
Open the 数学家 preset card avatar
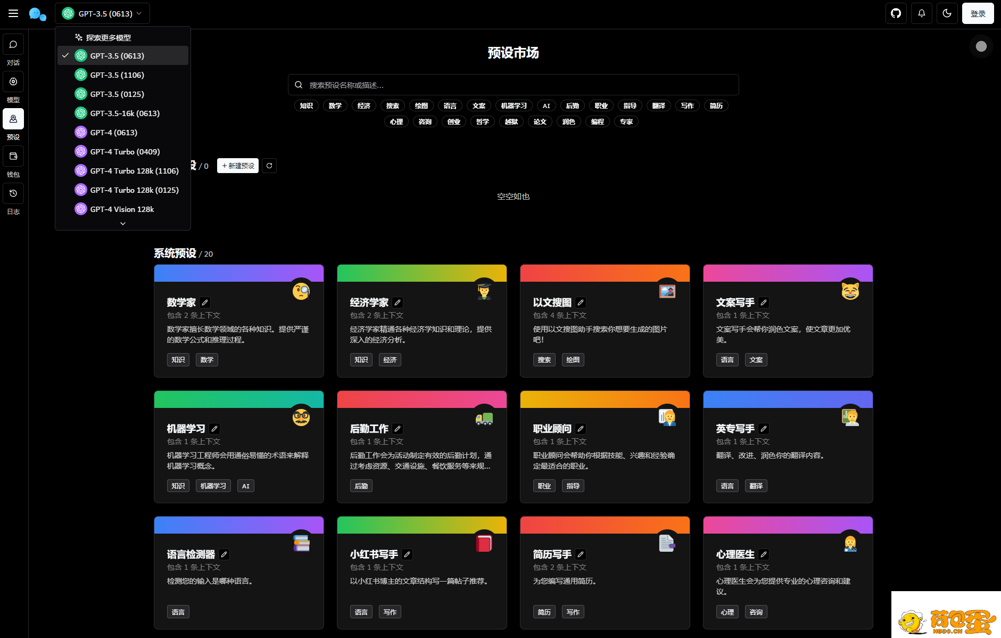(x=301, y=291)
